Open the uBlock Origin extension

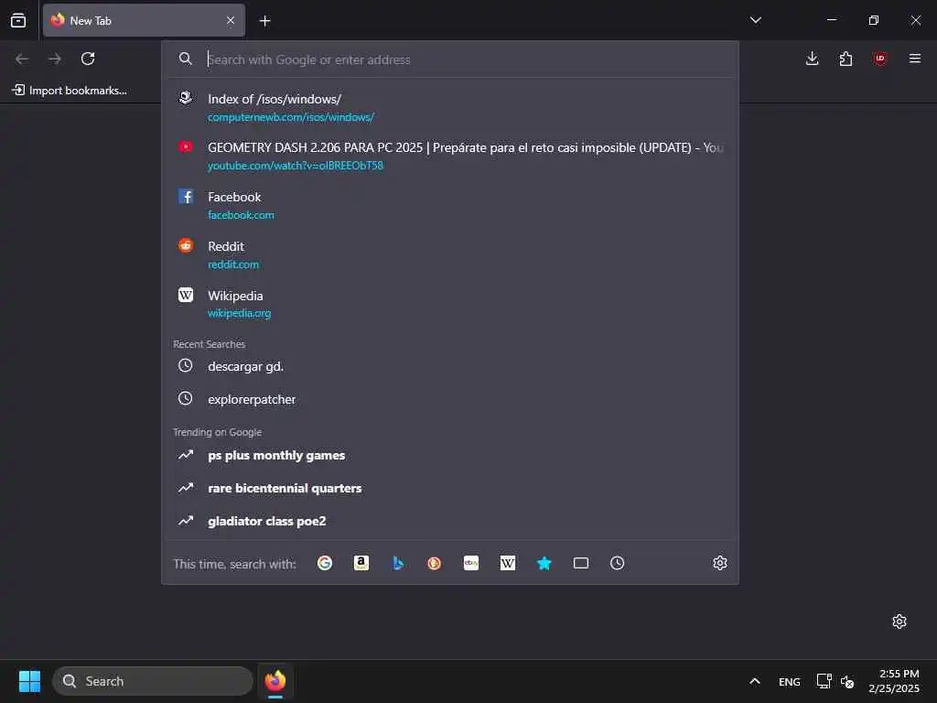[880, 59]
